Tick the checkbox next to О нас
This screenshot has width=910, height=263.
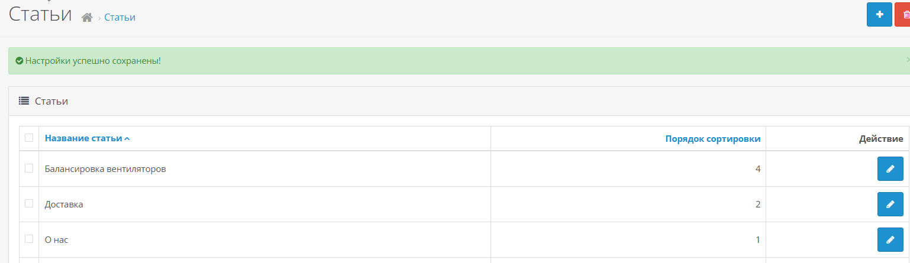point(29,239)
